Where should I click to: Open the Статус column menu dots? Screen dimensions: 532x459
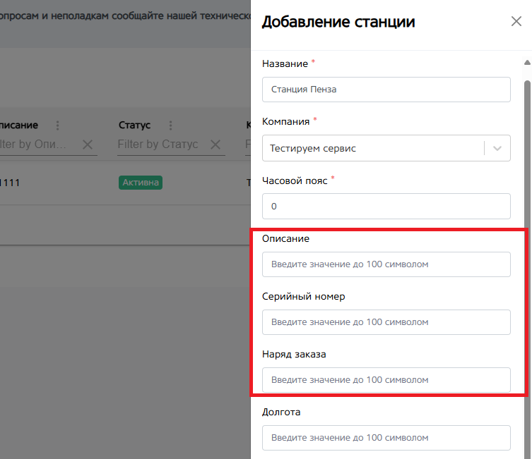pos(170,126)
